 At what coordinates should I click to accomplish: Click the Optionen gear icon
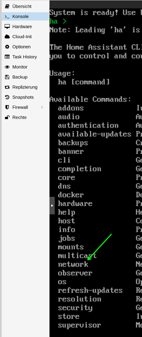(7, 47)
